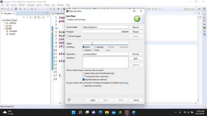Click the Back button in the dialog

tap(92, 100)
